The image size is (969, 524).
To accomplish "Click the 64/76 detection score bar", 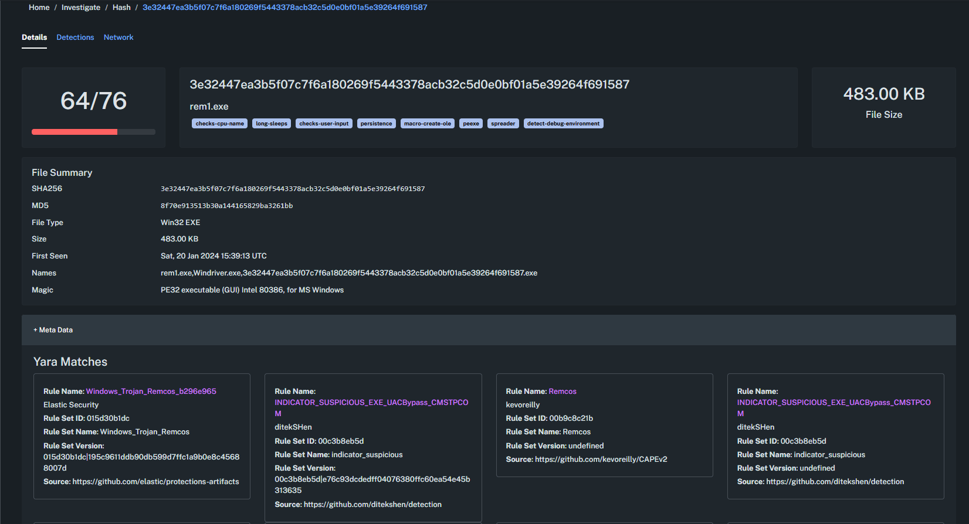I will tap(93, 132).
